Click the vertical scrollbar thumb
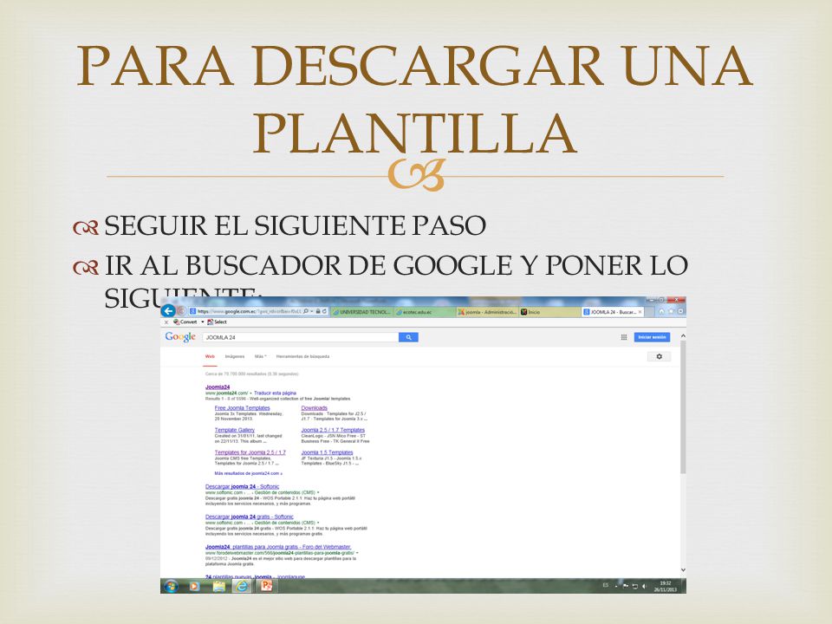Viewport: 832px width, 624px height. (x=683, y=407)
